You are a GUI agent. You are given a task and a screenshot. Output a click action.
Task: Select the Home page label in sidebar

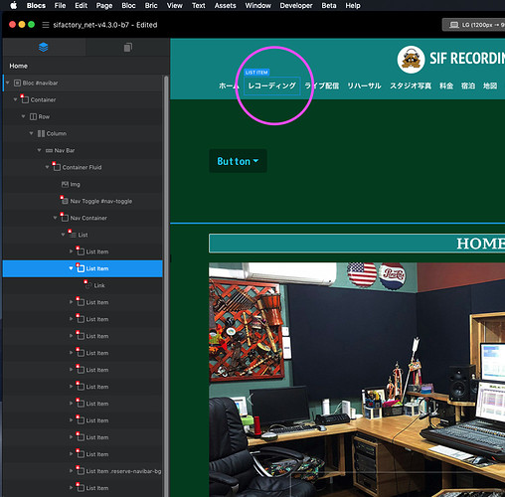19,66
